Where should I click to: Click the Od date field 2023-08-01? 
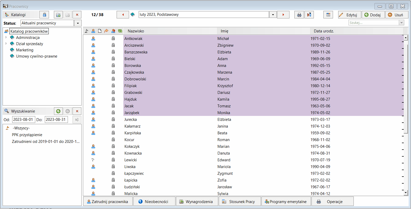pos(24,120)
